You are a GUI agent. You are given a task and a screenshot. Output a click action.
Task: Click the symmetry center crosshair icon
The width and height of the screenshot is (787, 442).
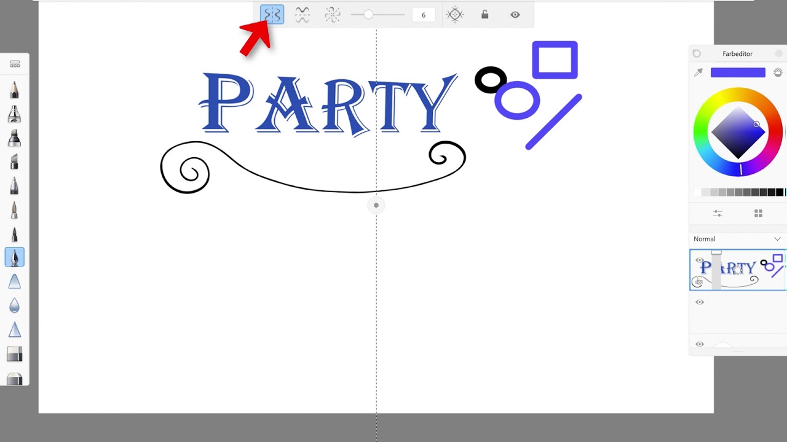click(x=455, y=15)
